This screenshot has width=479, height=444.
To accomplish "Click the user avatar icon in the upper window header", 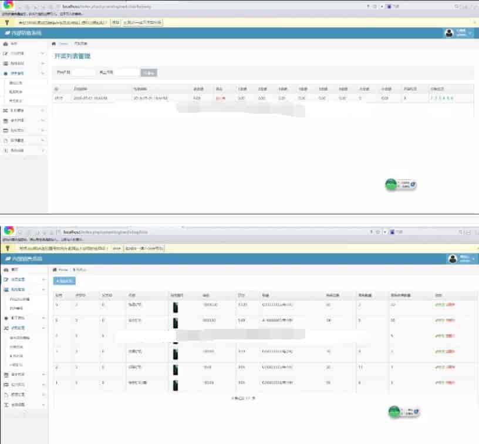I will click(x=449, y=33).
